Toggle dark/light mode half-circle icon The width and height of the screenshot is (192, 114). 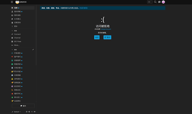tap(29, 112)
